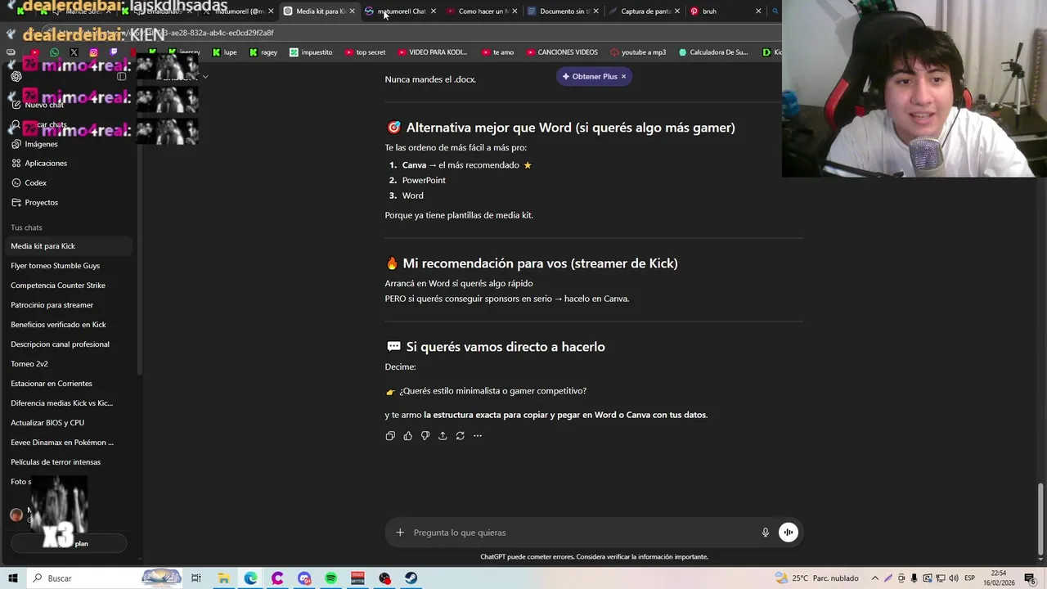Open WhatsApp bookmark icon
The height and width of the screenshot is (589, 1047).
(x=54, y=52)
